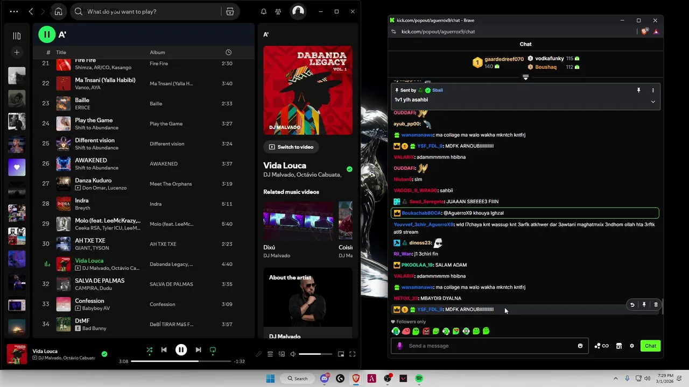Open the Browse icon in Spotify search bar

(230, 11)
